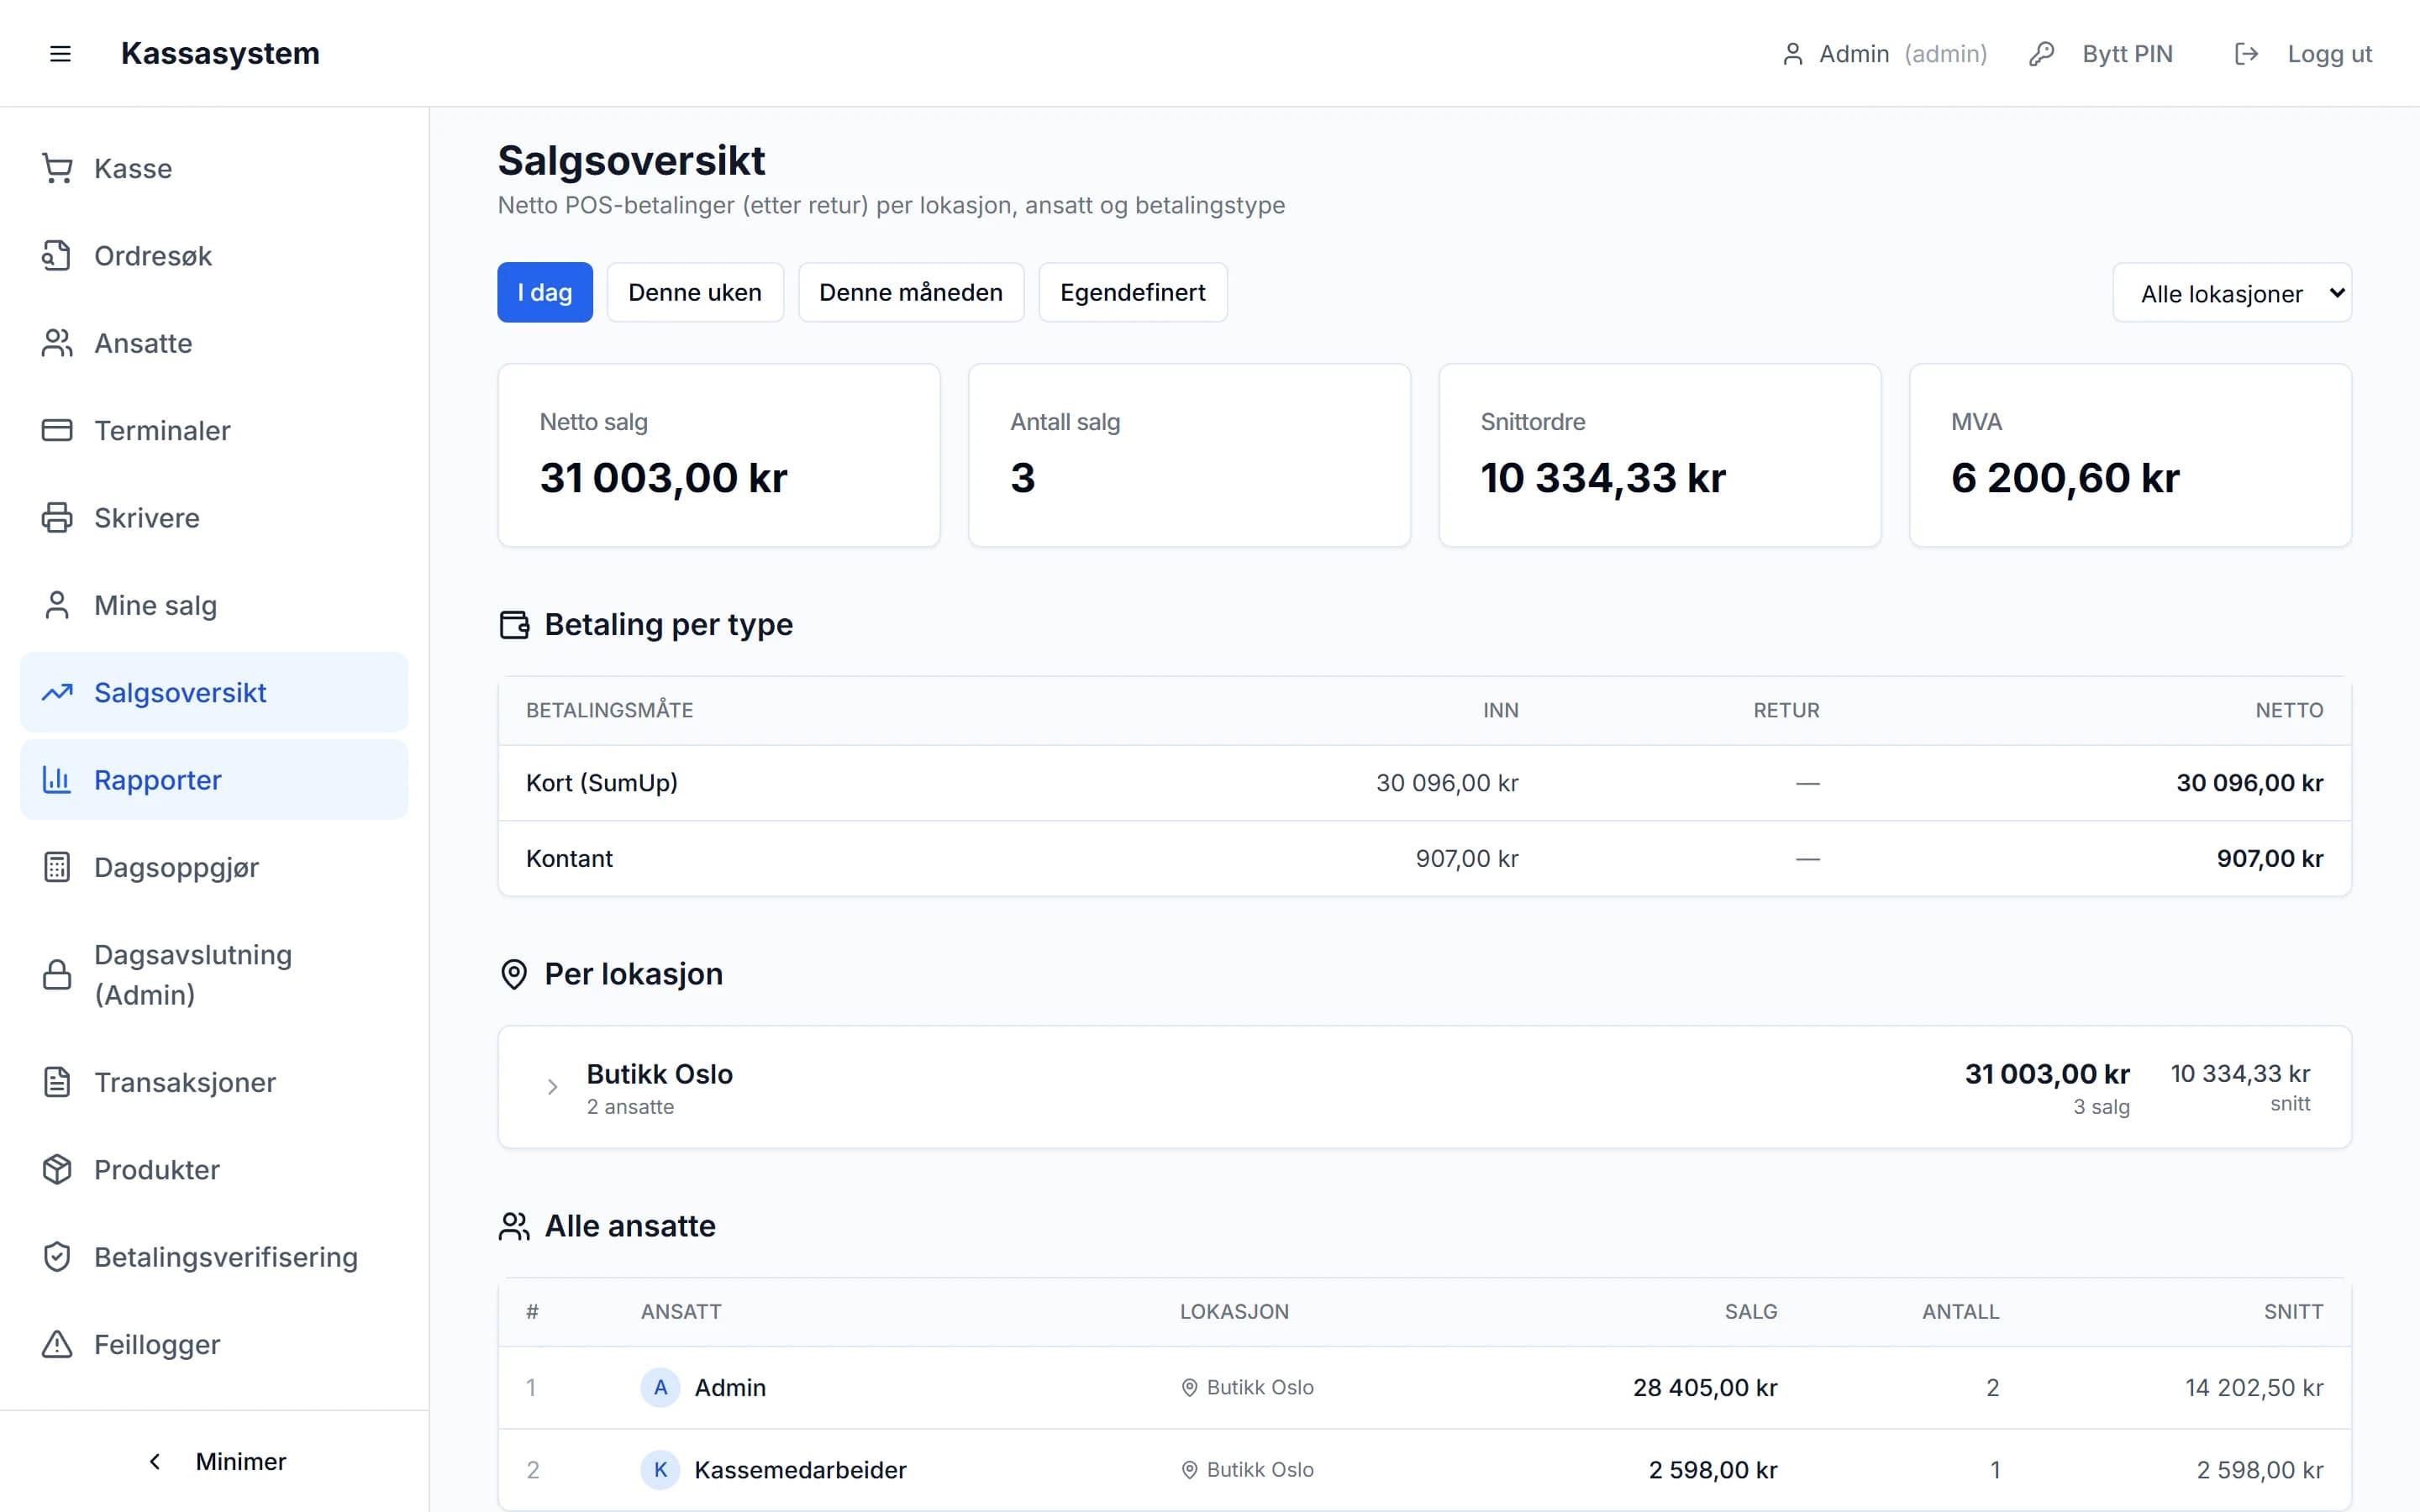Collapse sidebar with the Minimer chevron
The image size is (2420, 1512).
tap(155, 1462)
